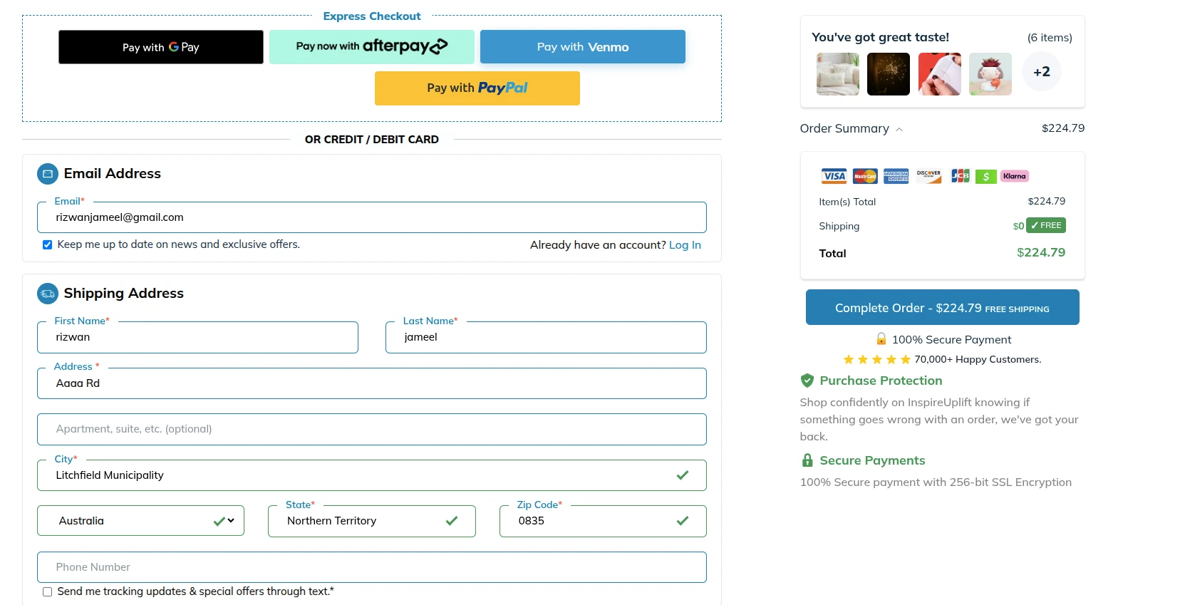Focus the First Name field
This screenshot has width=1185, height=605.
pos(197,337)
